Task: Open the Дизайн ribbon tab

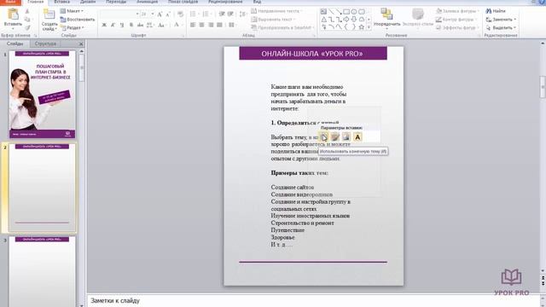Action: click(x=88, y=2)
